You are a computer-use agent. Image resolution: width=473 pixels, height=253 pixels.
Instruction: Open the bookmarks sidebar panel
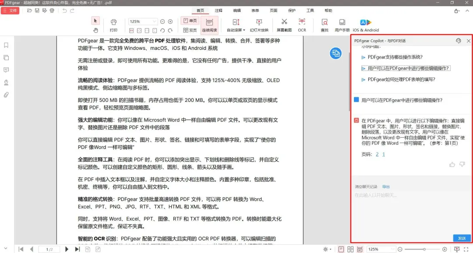coord(6,45)
